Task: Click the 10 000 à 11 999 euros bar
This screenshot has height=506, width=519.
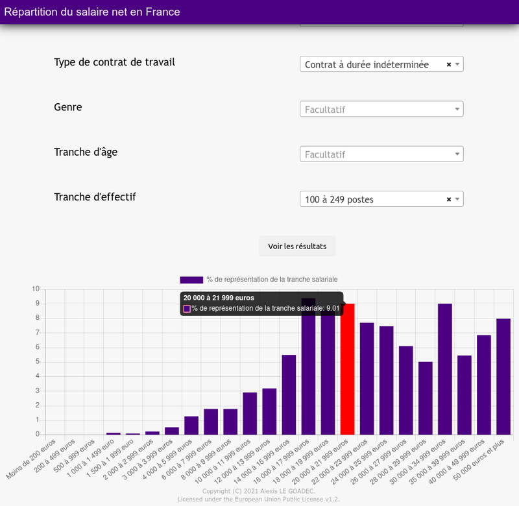Action: point(250,413)
